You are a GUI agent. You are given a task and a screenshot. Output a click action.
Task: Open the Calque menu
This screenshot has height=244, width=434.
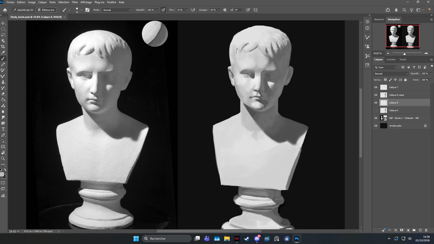click(42, 2)
